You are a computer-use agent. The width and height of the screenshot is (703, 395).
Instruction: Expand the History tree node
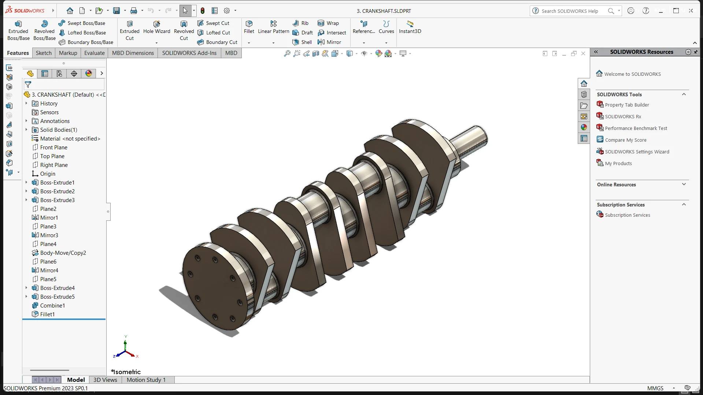click(x=26, y=104)
